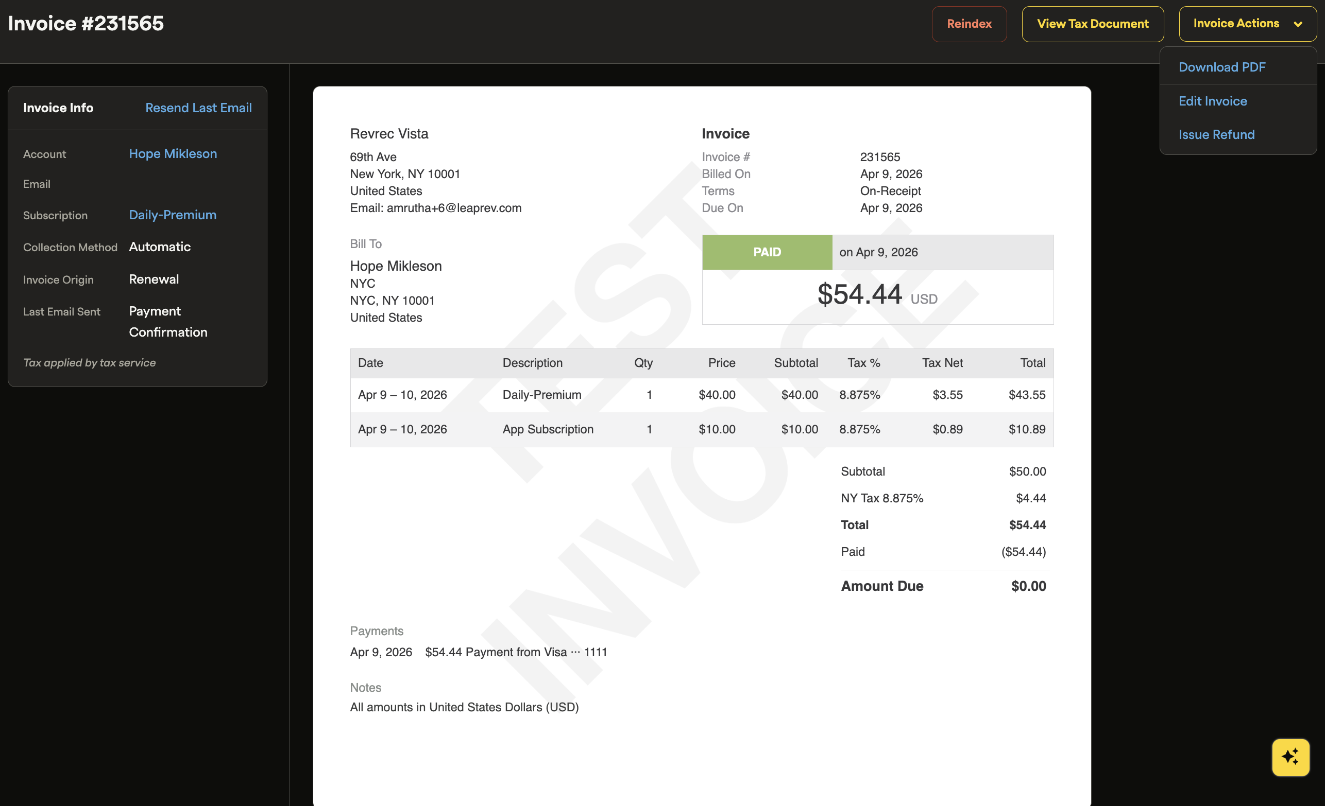This screenshot has width=1325, height=806.
Task: Click the sparkle AI assistant icon
Action: click(x=1290, y=757)
